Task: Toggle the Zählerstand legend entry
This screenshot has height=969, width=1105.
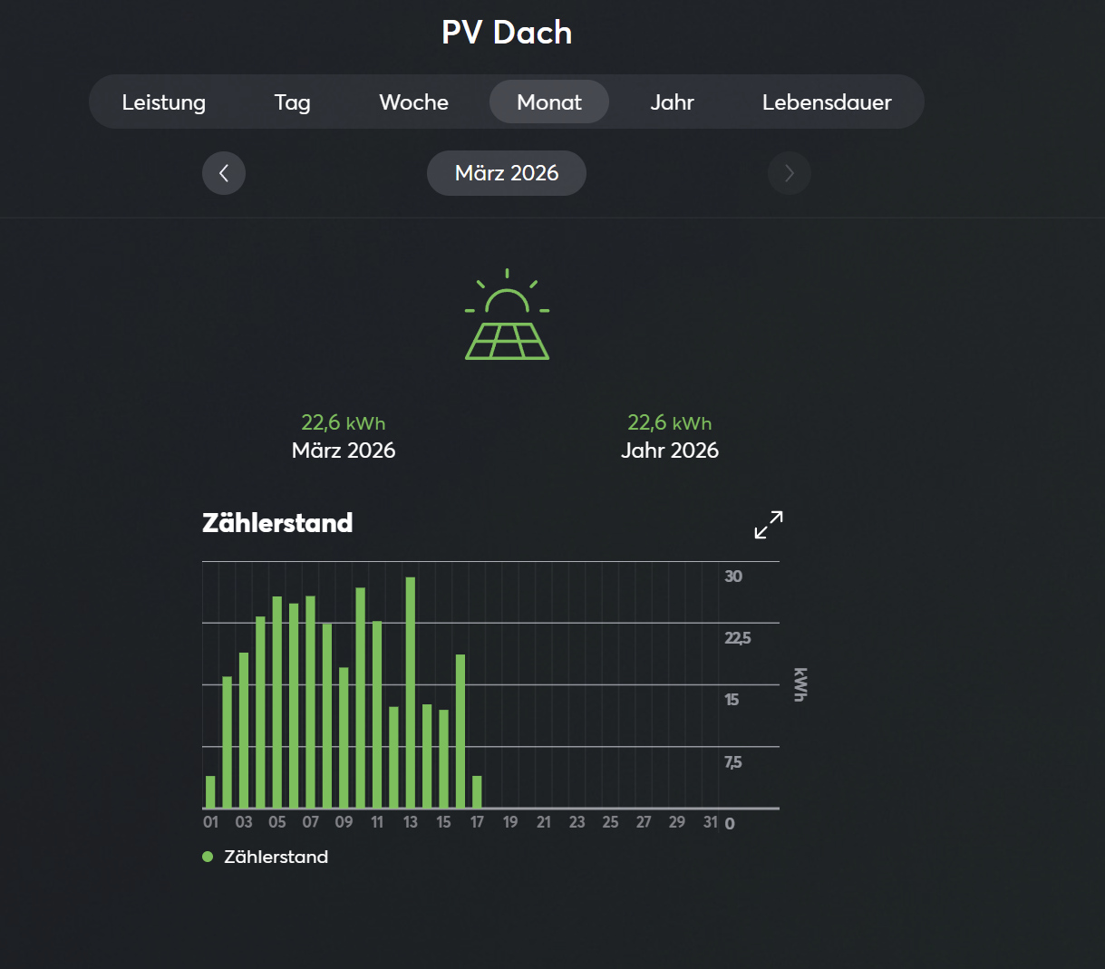Action: (266, 857)
